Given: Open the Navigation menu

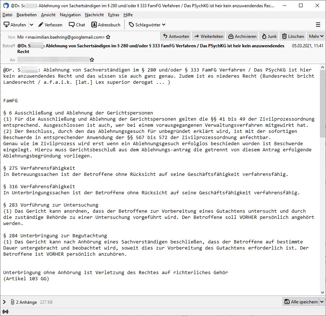Looking at the screenshot, I should (x=70, y=15).
